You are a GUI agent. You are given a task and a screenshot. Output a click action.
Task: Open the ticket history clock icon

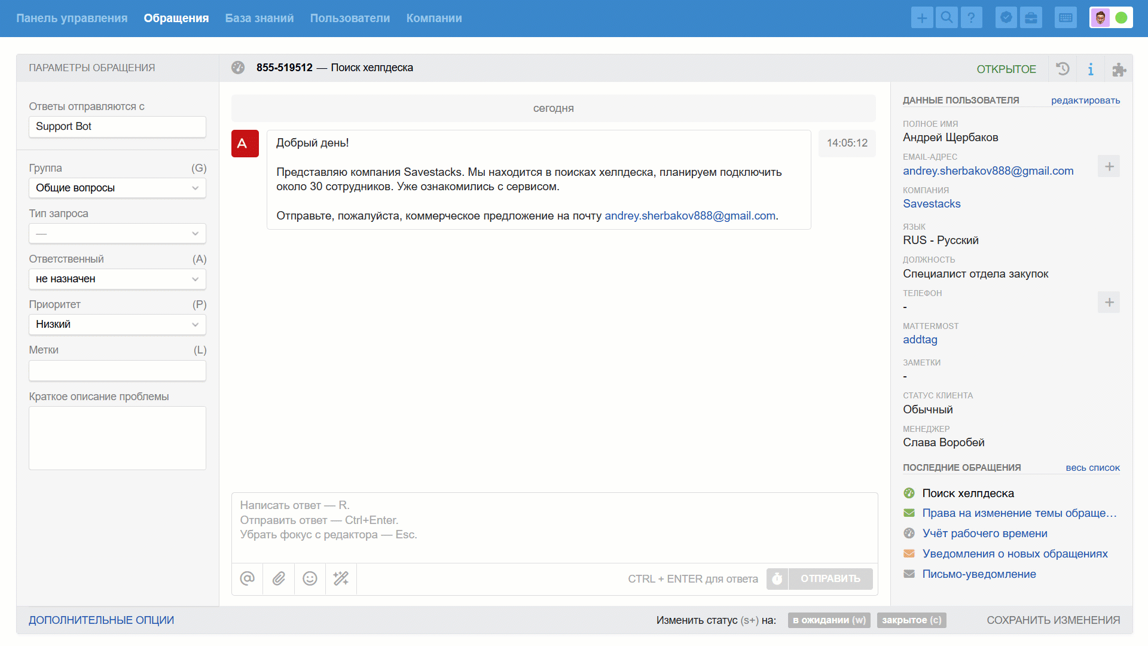(1062, 69)
